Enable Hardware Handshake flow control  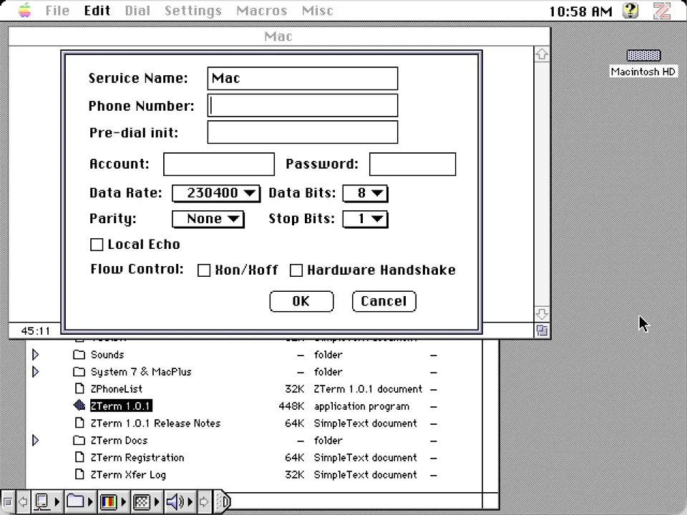tap(296, 270)
